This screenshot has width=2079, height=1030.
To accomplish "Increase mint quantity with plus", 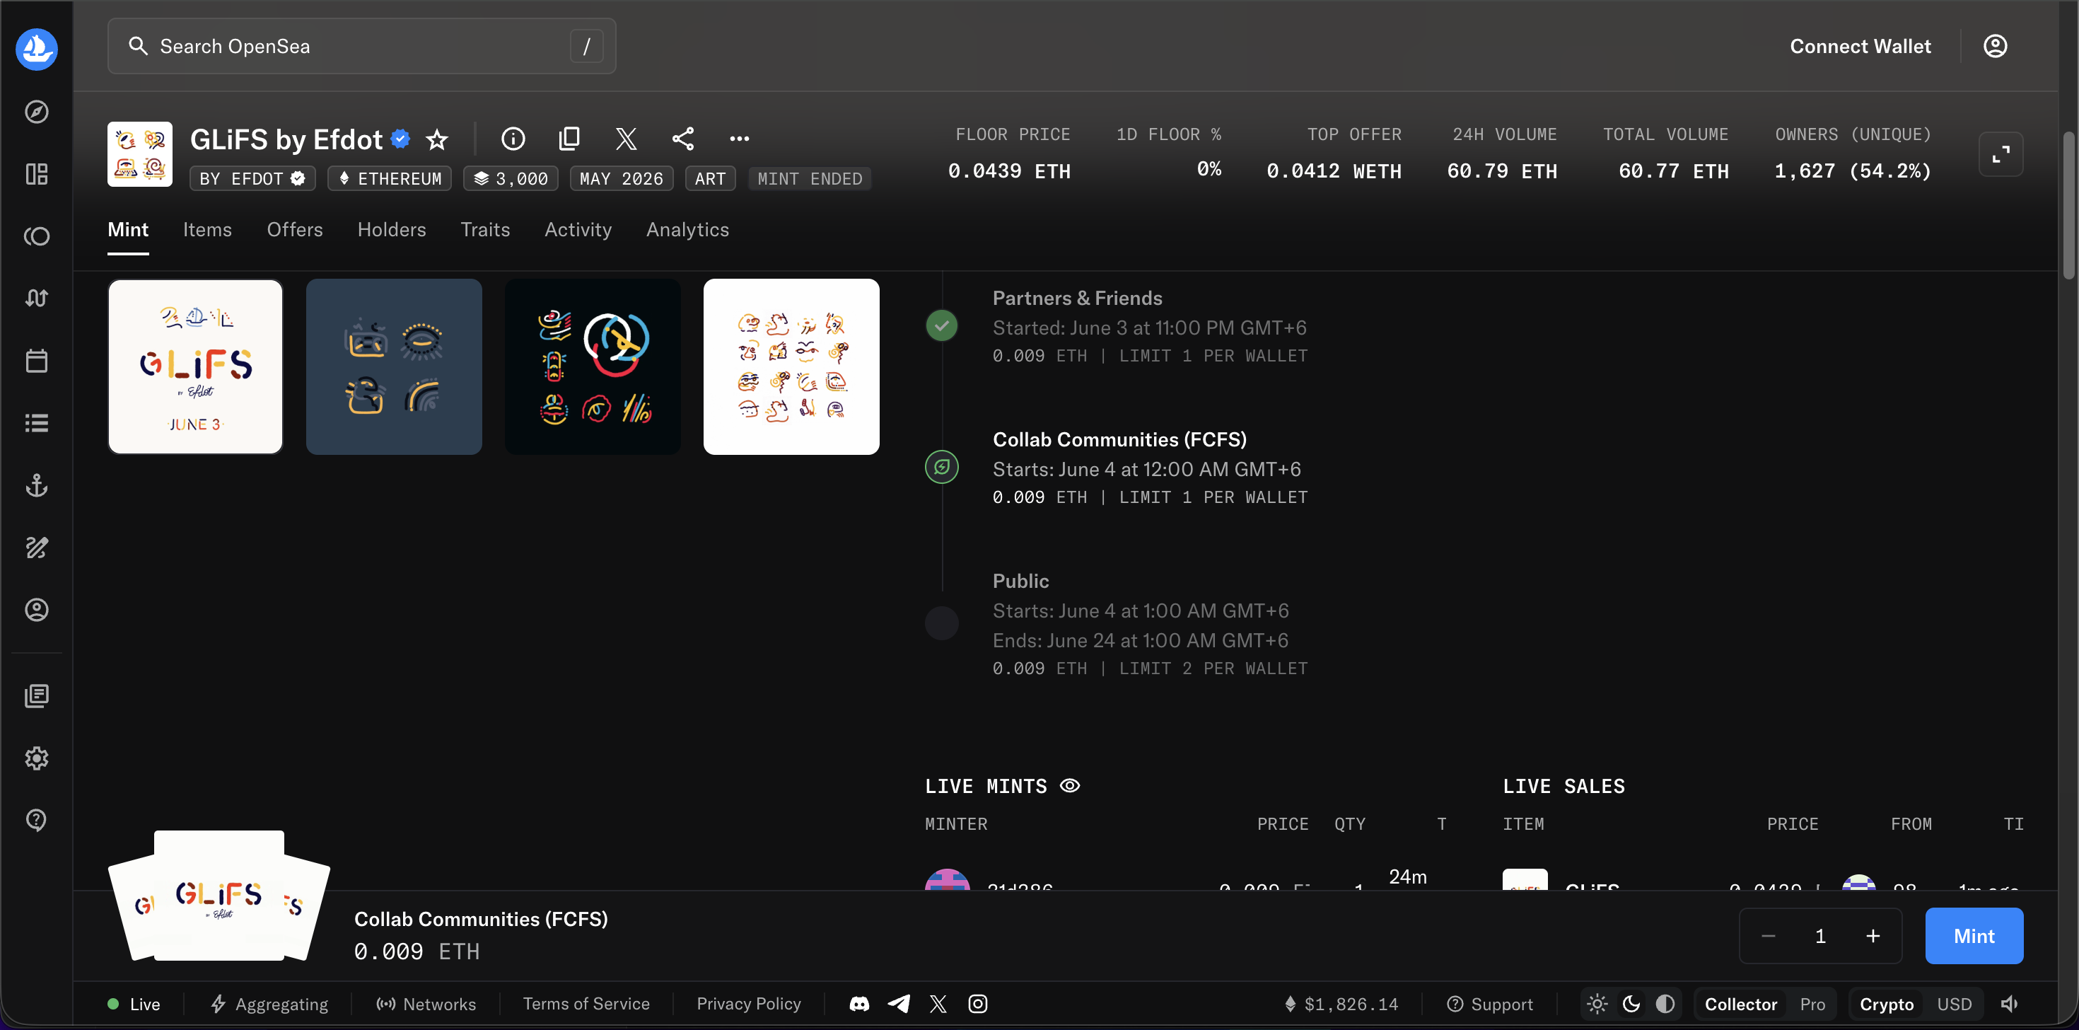I will pyautogui.click(x=1873, y=935).
